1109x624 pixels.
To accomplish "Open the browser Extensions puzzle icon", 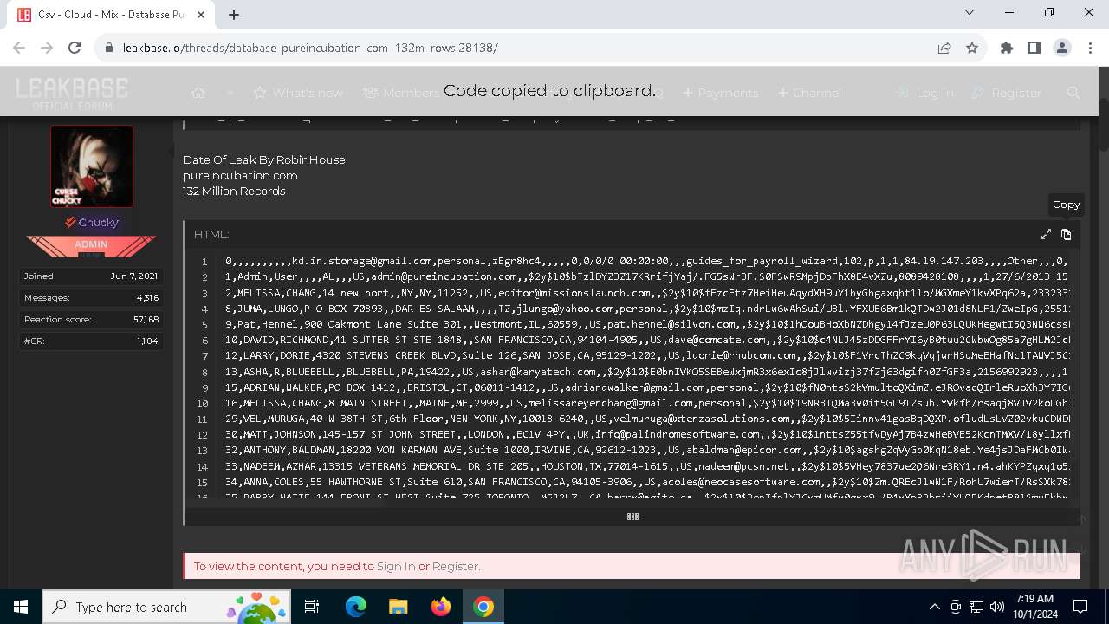I will (1007, 48).
